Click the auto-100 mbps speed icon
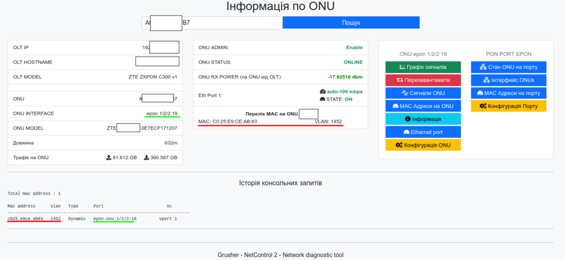565x260 pixels. click(323, 91)
